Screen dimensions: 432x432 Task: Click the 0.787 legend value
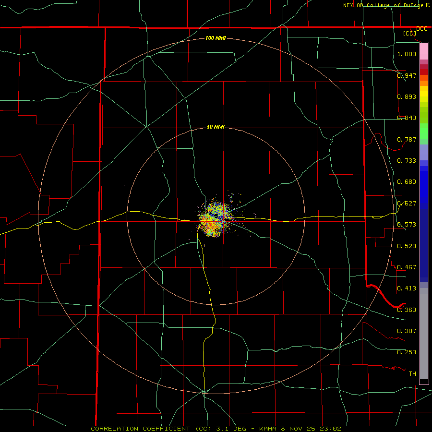tap(407, 139)
